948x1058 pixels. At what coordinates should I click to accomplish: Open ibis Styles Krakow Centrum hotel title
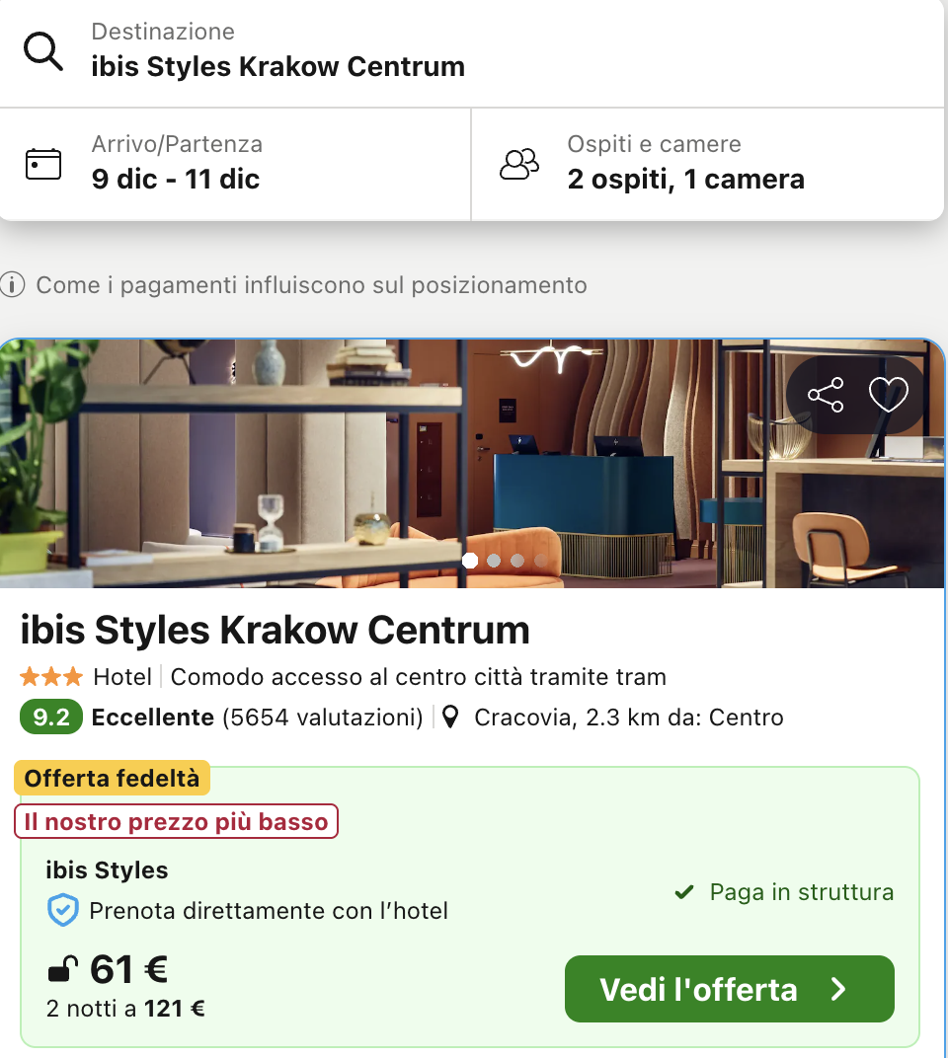(276, 630)
